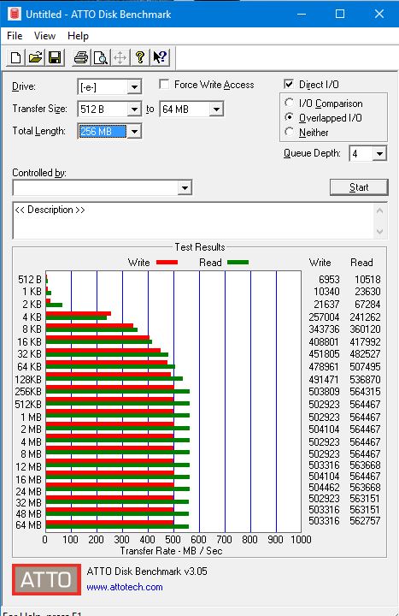Click the New file toolbar icon
The height and width of the screenshot is (616, 399).
[x=15, y=58]
